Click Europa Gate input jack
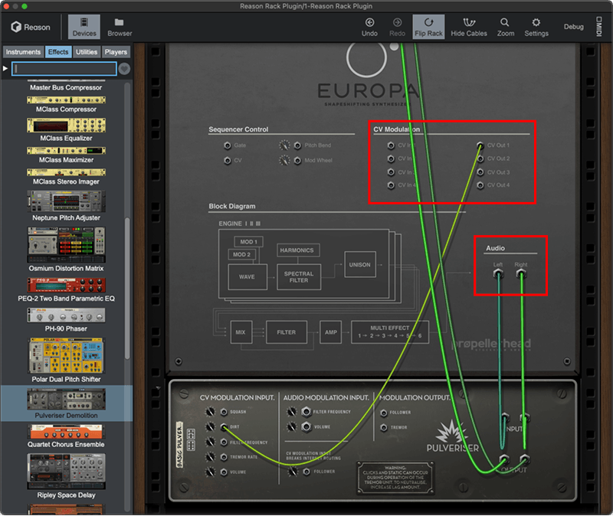The width and height of the screenshot is (613, 516). click(227, 145)
